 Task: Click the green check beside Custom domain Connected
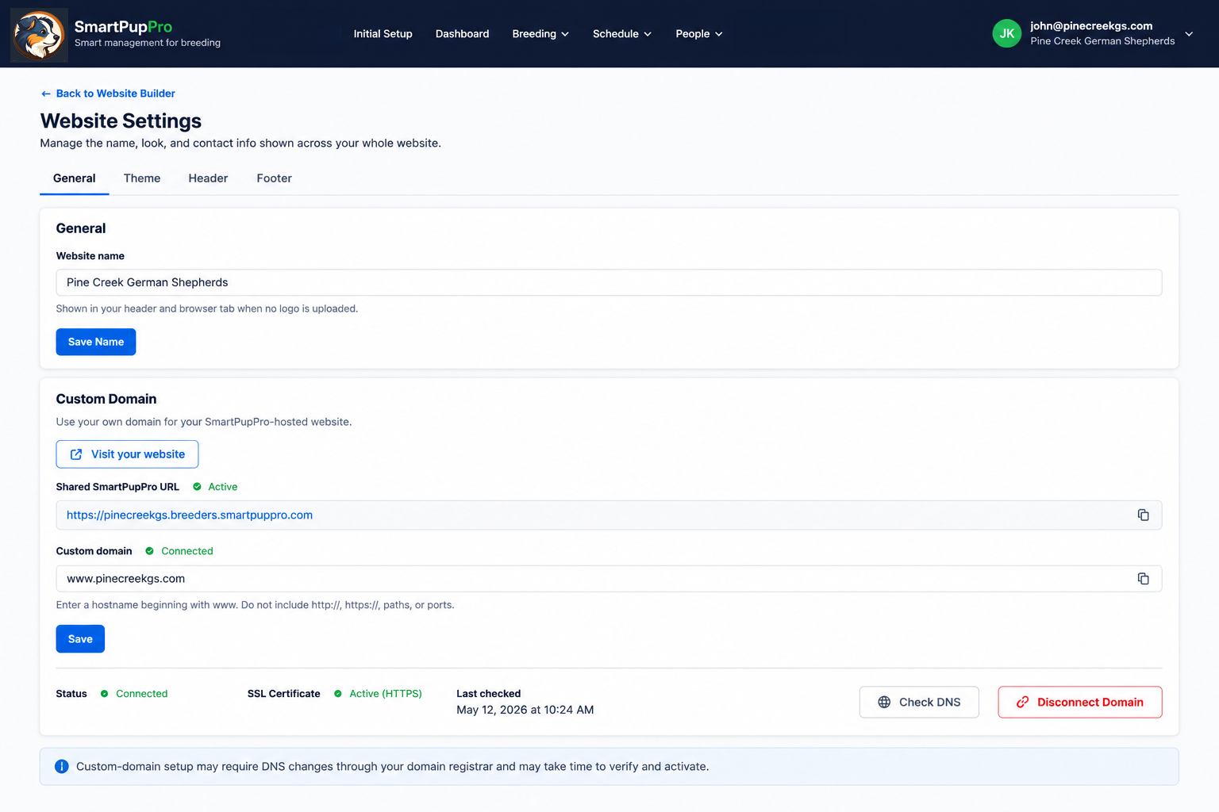tap(149, 551)
